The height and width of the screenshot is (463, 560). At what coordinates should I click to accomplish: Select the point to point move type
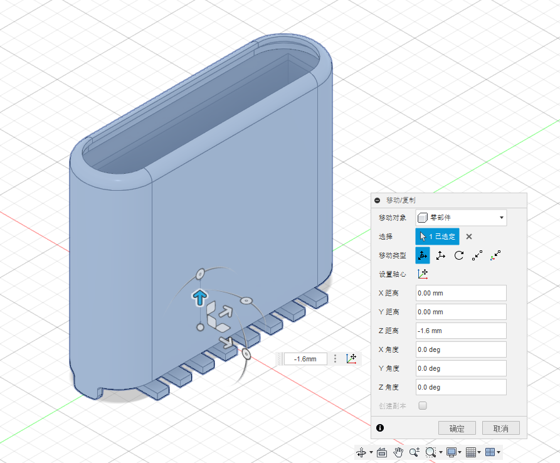pos(477,255)
